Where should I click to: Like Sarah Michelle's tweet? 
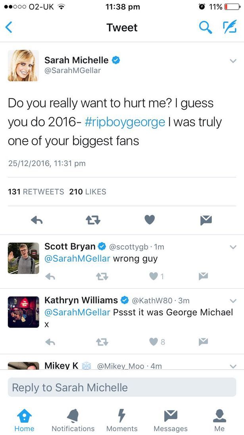150,219
